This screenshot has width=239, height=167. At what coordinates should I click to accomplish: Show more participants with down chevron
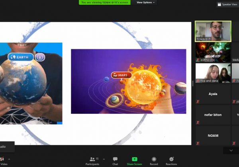click(x=231, y=150)
